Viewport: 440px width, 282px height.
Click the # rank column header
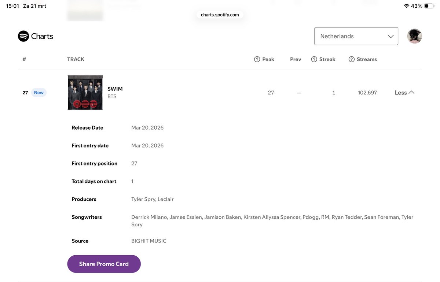pos(24,59)
